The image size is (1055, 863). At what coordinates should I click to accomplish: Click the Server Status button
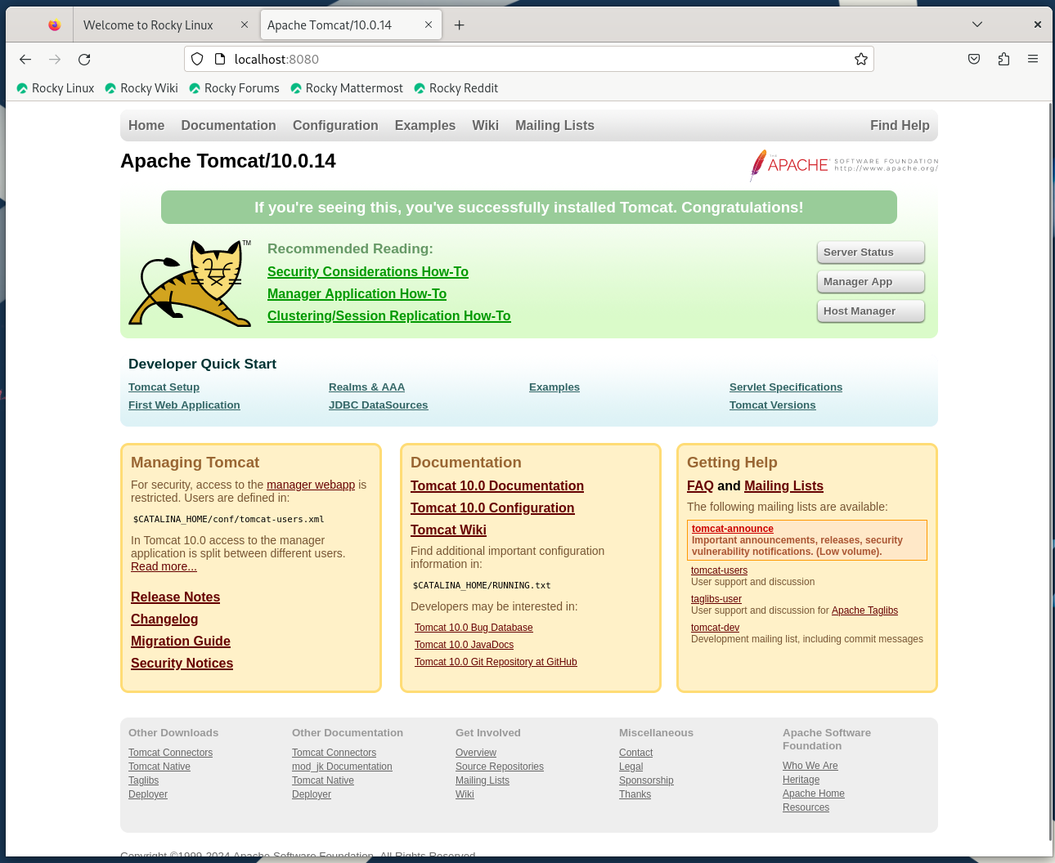871,253
